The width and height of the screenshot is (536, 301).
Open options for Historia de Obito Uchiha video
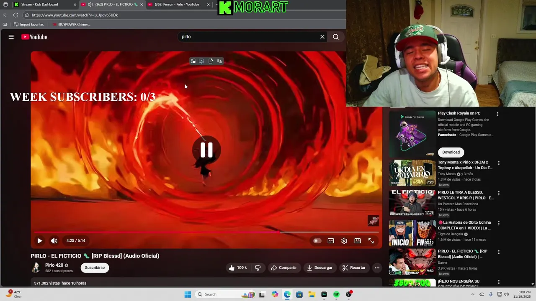498,224
